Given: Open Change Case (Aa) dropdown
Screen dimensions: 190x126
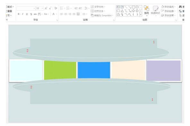Looking at the screenshot, I should coord(46,14).
